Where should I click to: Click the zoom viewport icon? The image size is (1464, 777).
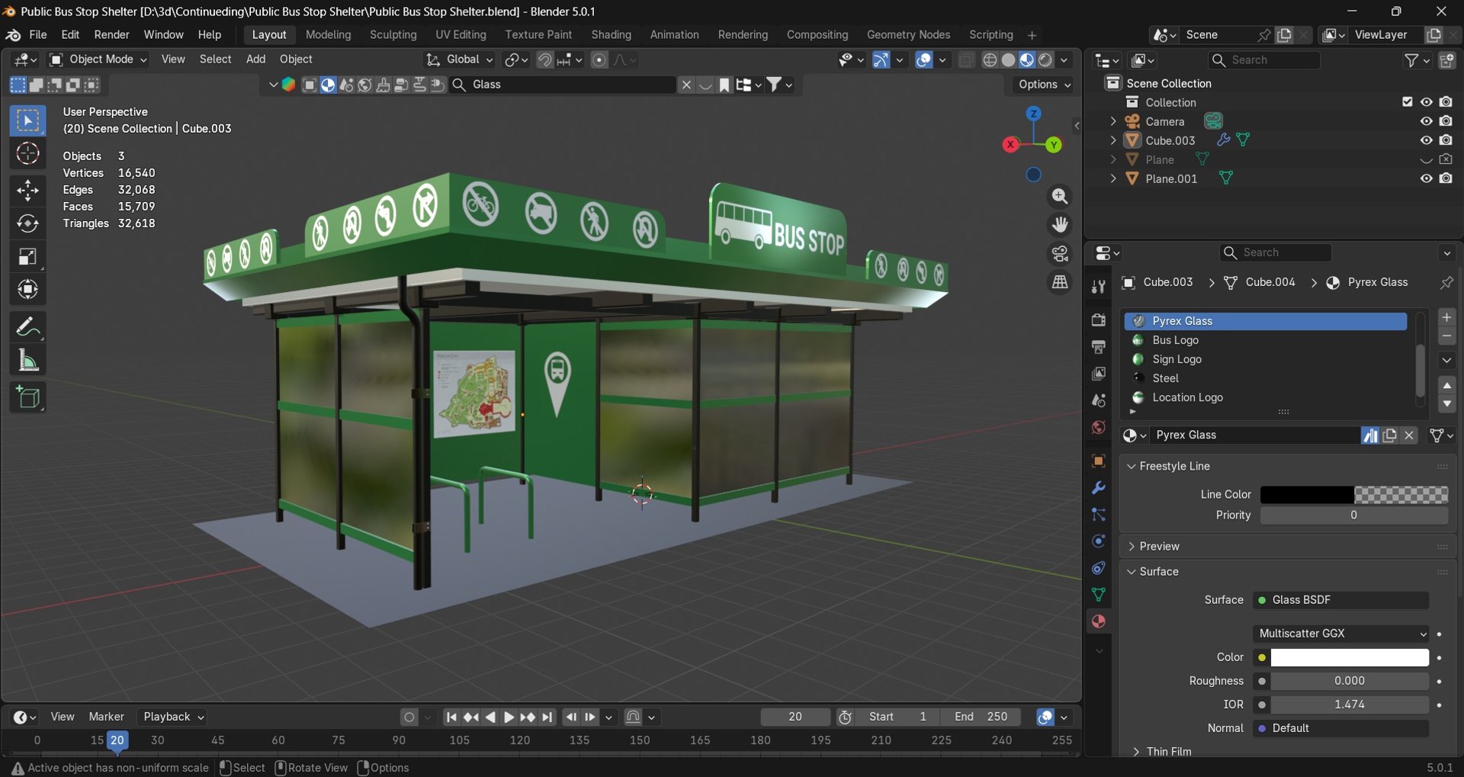[x=1060, y=196]
